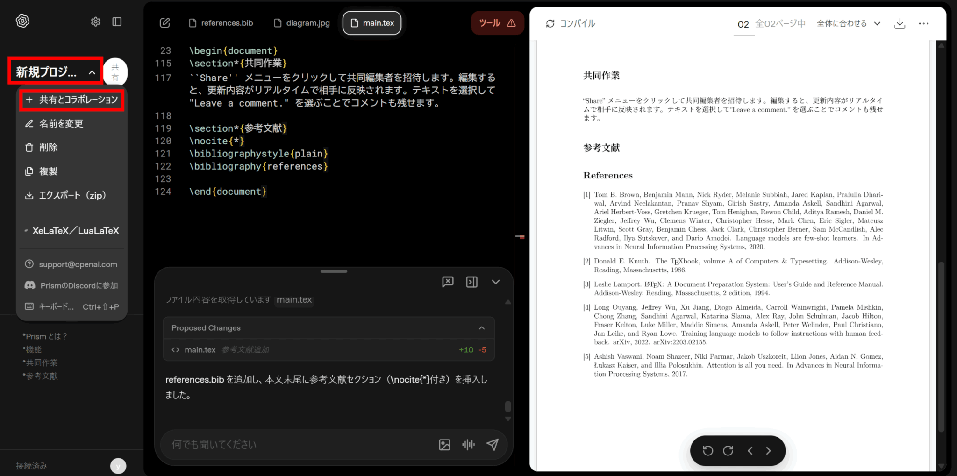Go to next page in PDF preview
This screenshot has width=957, height=476.
[x=768, y=451]
